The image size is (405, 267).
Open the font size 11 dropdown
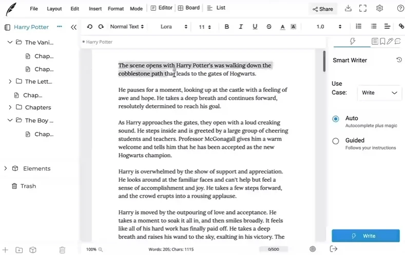(205, 27)
